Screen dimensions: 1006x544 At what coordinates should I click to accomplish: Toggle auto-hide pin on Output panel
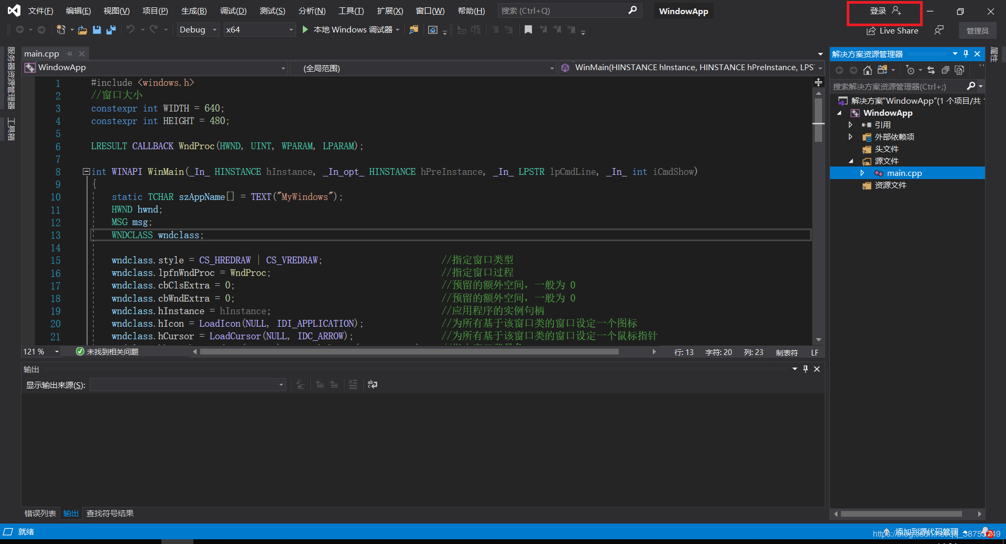pyautogui.click(x=806, y=369)
